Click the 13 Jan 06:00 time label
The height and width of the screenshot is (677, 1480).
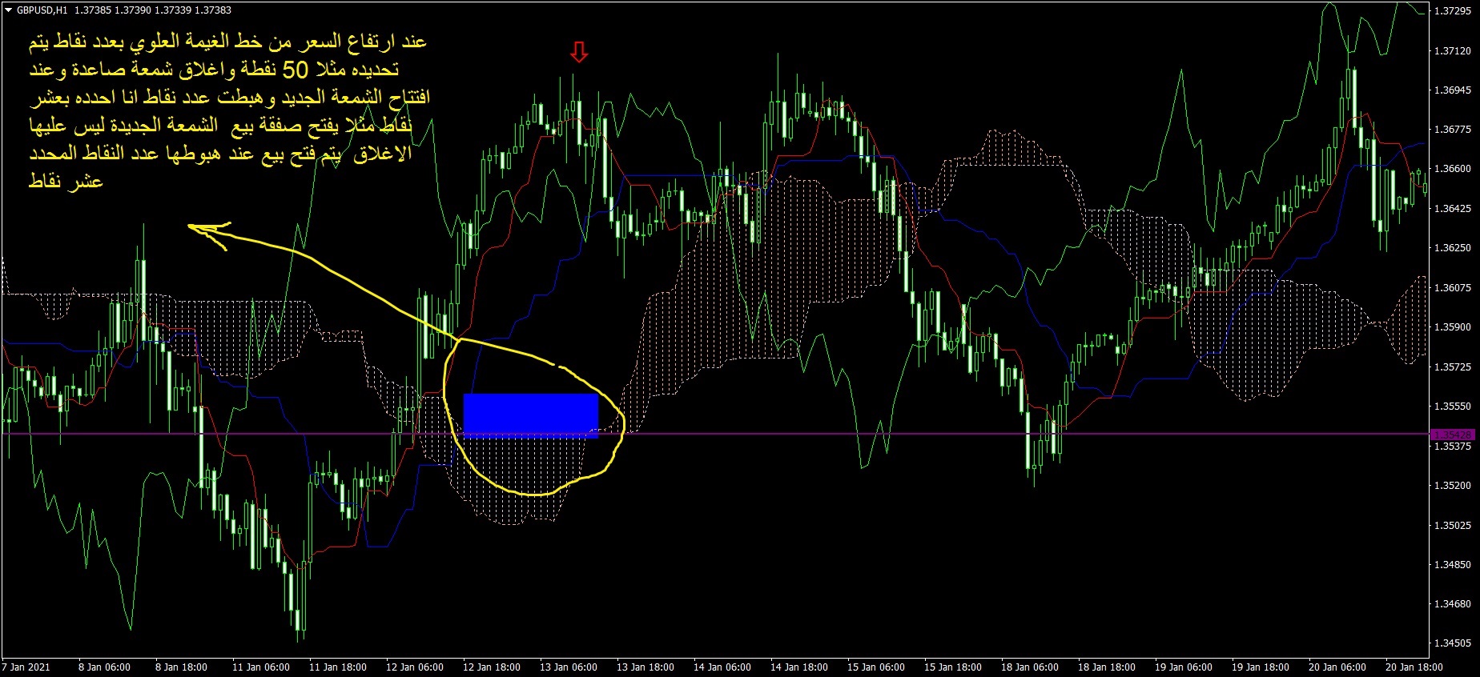tap(568, 667)
